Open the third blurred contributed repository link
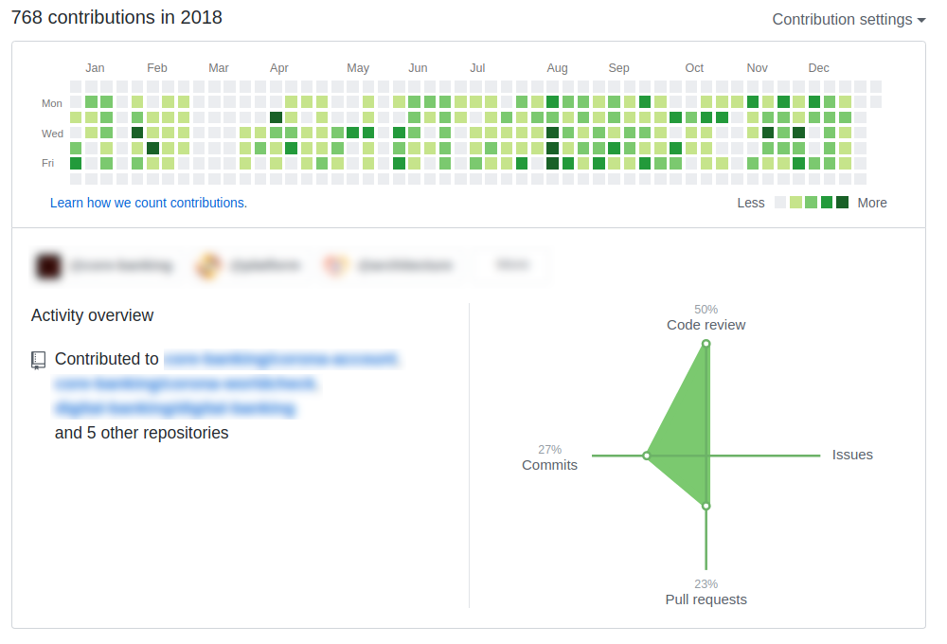This screenshot has height=644, width=947. (x=175, y=409)
